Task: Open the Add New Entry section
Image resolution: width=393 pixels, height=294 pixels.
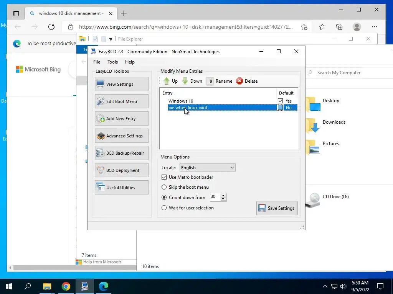Action: point(122,119)
